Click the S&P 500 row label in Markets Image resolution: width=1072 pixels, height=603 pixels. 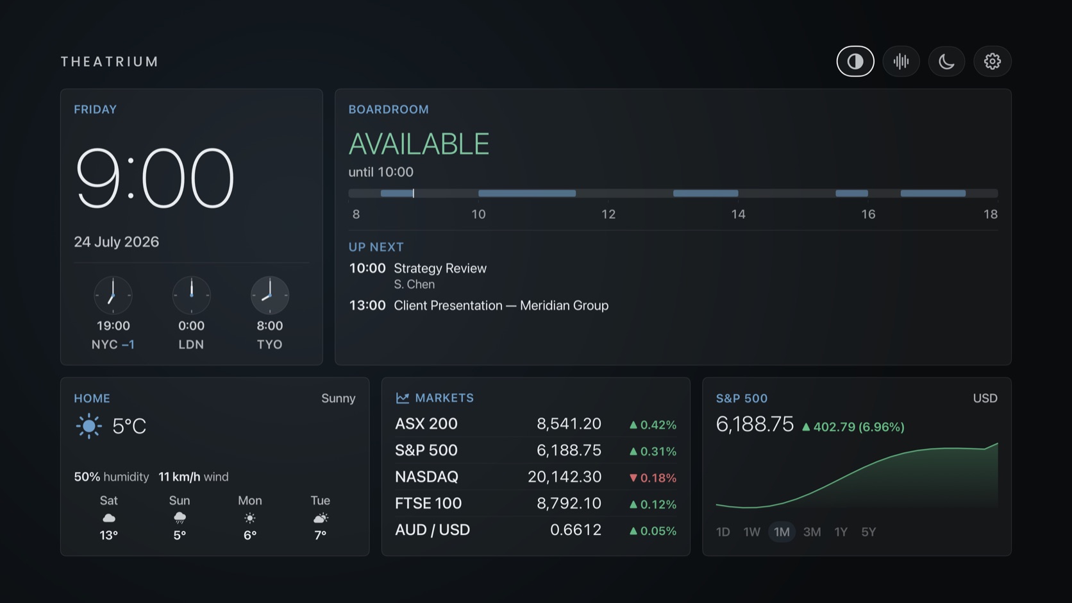coord(426,450)
